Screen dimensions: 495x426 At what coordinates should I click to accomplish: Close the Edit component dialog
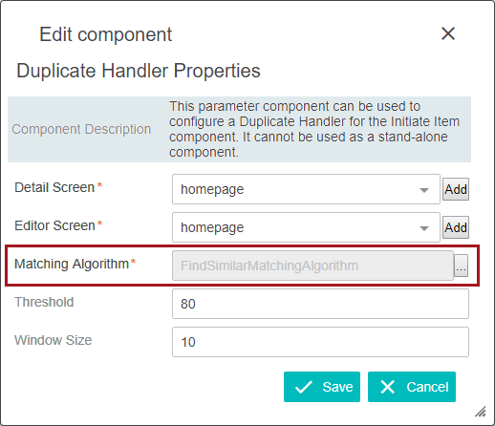pos(448,33)
